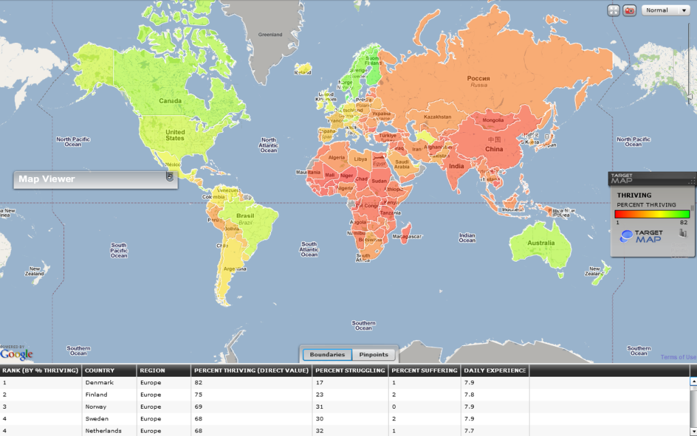Click the percent thriving color gradient bar
Image resolution: width=697 pixels, height=436 pixels.
[652, 214]
